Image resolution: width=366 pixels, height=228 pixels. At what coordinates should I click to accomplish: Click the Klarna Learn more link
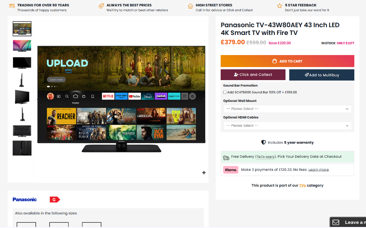tap(318, 169)
